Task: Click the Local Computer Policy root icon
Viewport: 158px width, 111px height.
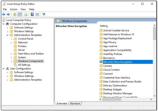Action: coord(4,20)
